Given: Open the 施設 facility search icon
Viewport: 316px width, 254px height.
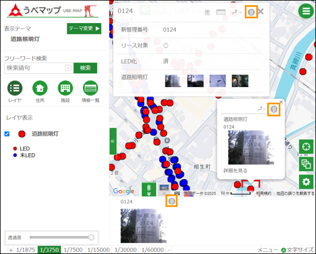Looking at the screenshot, I should pos(65,88).
